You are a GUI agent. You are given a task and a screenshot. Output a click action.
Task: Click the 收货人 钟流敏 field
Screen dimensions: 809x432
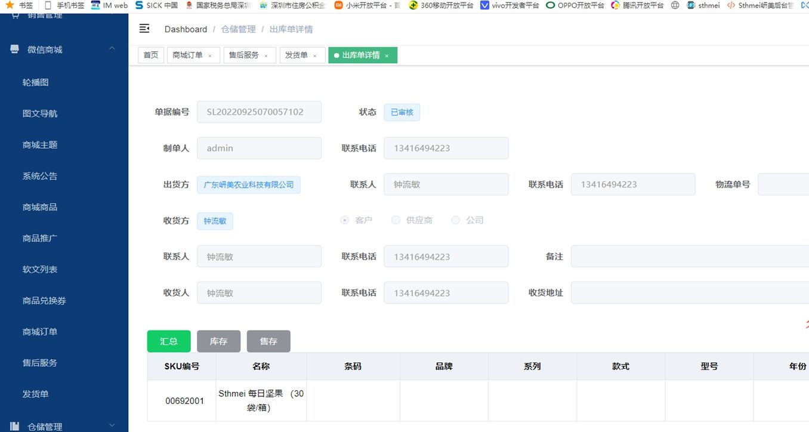[x=259, y=293]
